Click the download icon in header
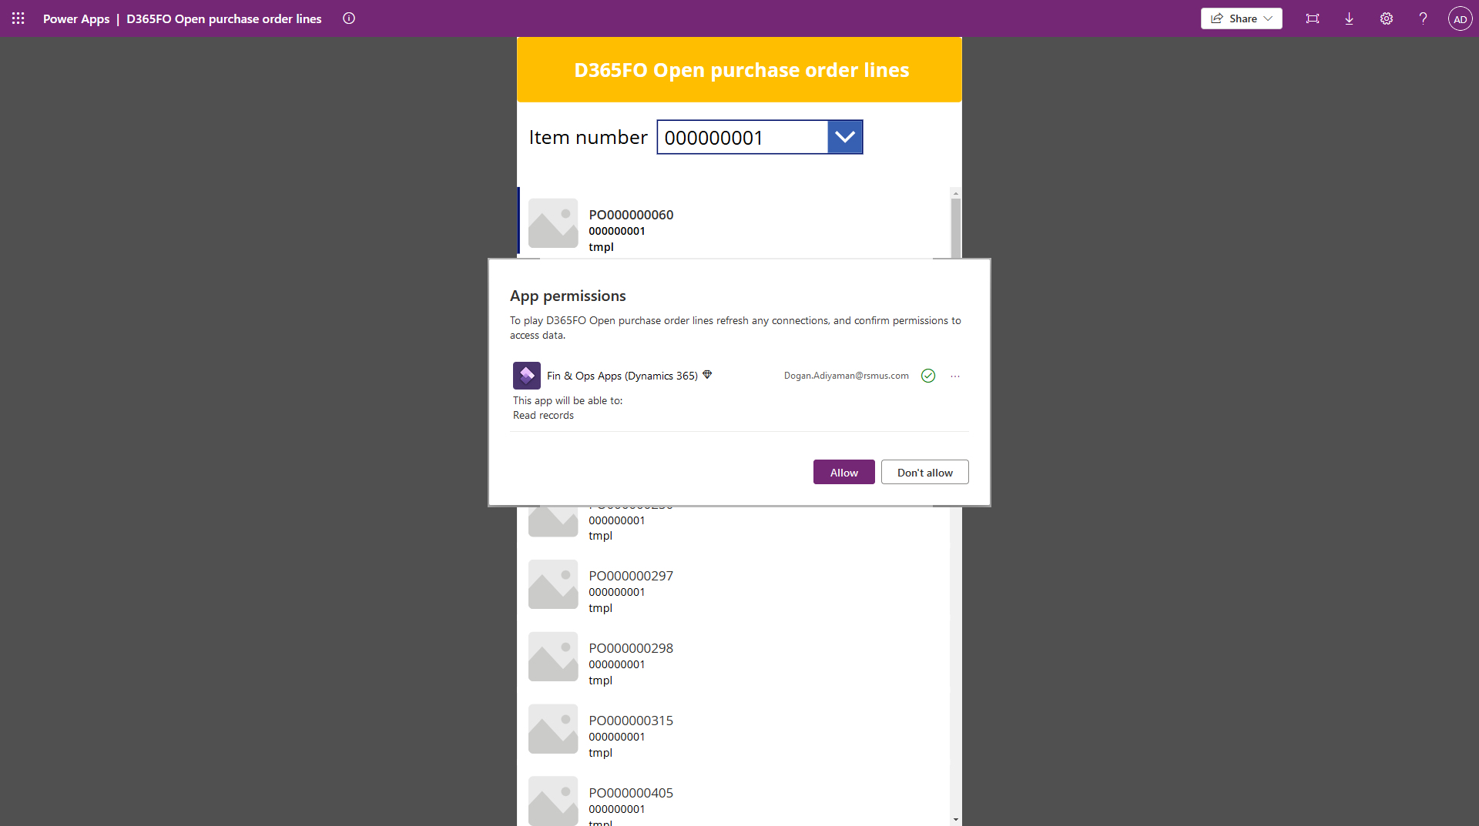This screenshot has width=1479, height=826. click(x=1350, y=18)
